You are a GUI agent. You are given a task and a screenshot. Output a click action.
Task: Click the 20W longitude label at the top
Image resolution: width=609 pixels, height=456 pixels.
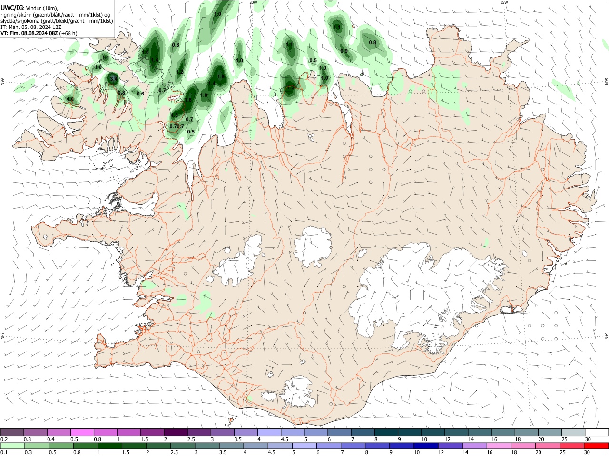point(253,2)
